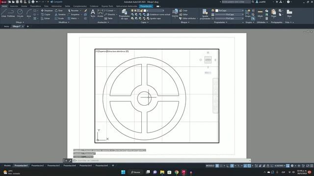Select the Polilínea tool
The width and height of the screenshot is (314, 176).
[11, 13]
